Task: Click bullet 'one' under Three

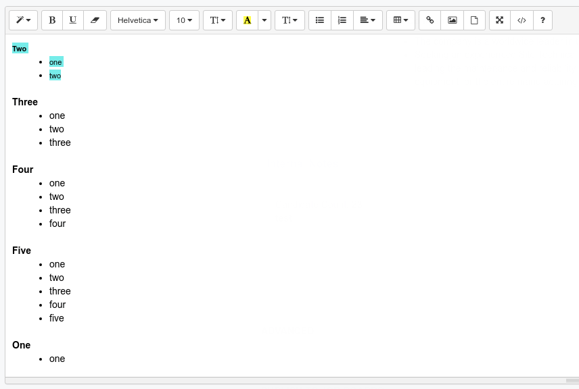Action: pyautogui.click(x=57, y=115)
